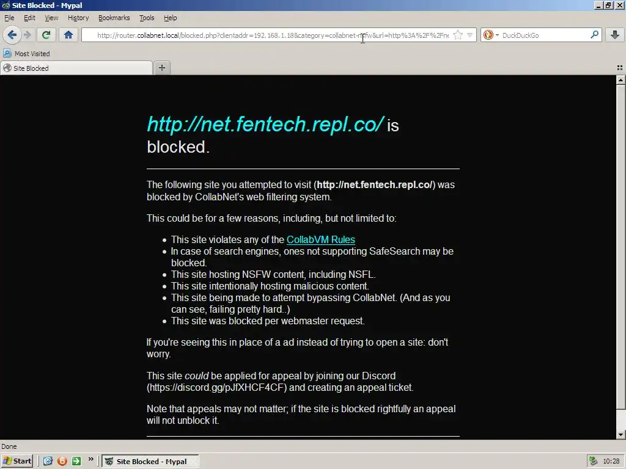Viewport: 626px width, 469px height.
Task: Minimize the Mypal window
Action: coord(598,5)
